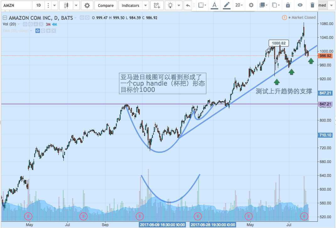Click the AMZN symbol input field

[x=17, y=5]
